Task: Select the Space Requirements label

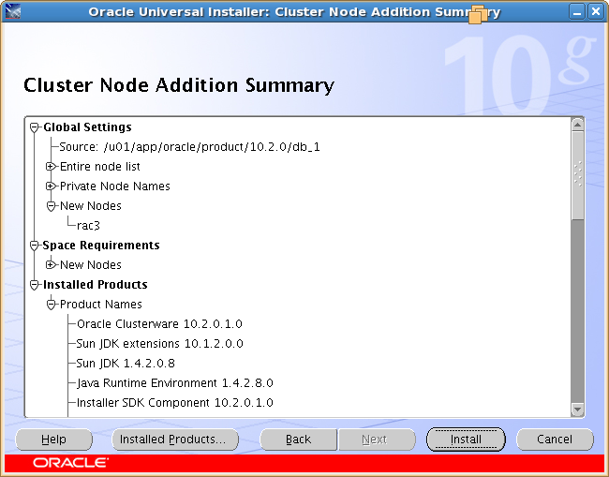Action: click(101, 246)
